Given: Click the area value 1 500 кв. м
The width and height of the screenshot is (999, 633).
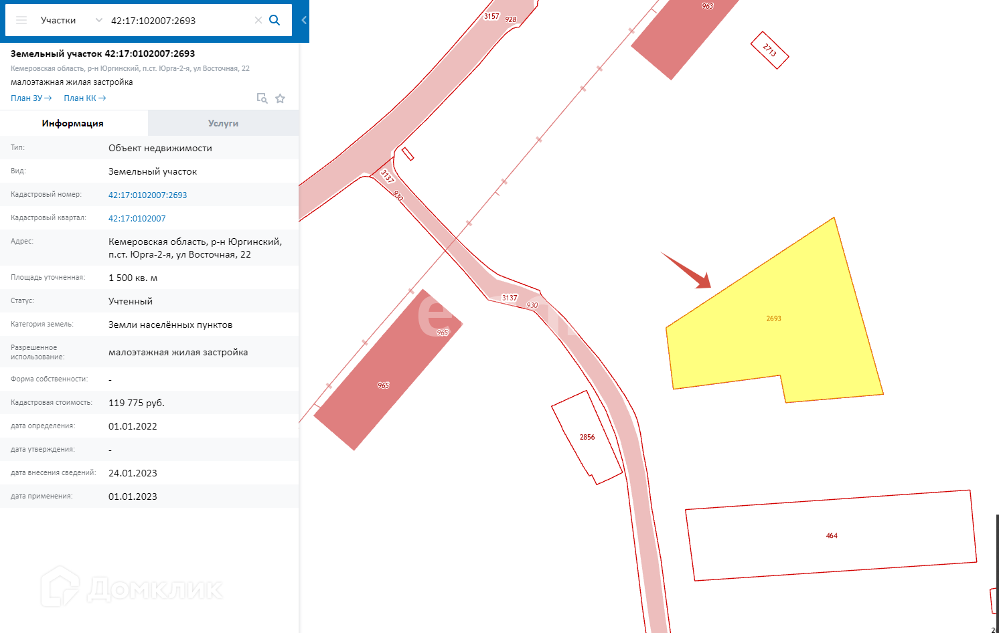Looking at the screenshot, I should (x=133, y=278).
